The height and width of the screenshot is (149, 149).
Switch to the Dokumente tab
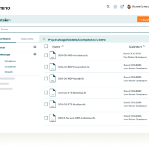coord(27,39)
